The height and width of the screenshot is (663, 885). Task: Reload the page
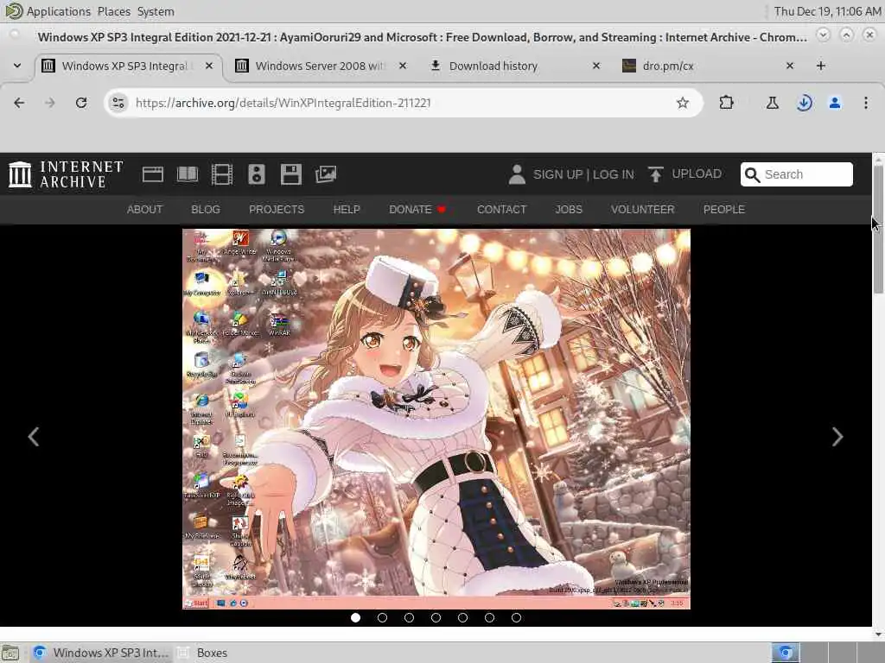point(81,103)
